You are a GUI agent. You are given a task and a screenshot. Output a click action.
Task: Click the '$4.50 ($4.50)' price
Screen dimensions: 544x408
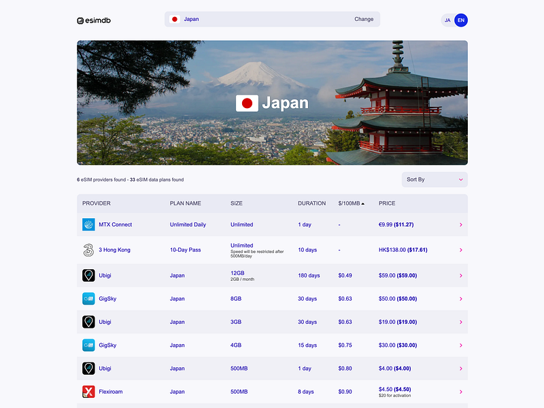(x=394, y=389)
